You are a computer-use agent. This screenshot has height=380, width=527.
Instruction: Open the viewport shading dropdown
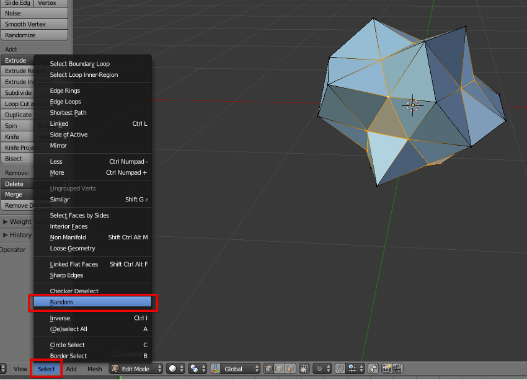[176, 369]
